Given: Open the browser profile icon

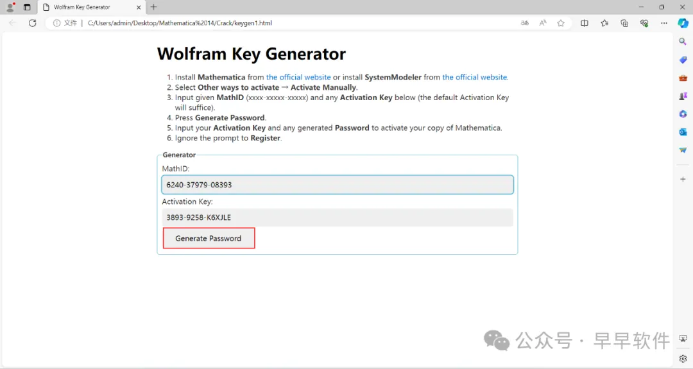Looking at the screenshot, I should tap(10, 7).
